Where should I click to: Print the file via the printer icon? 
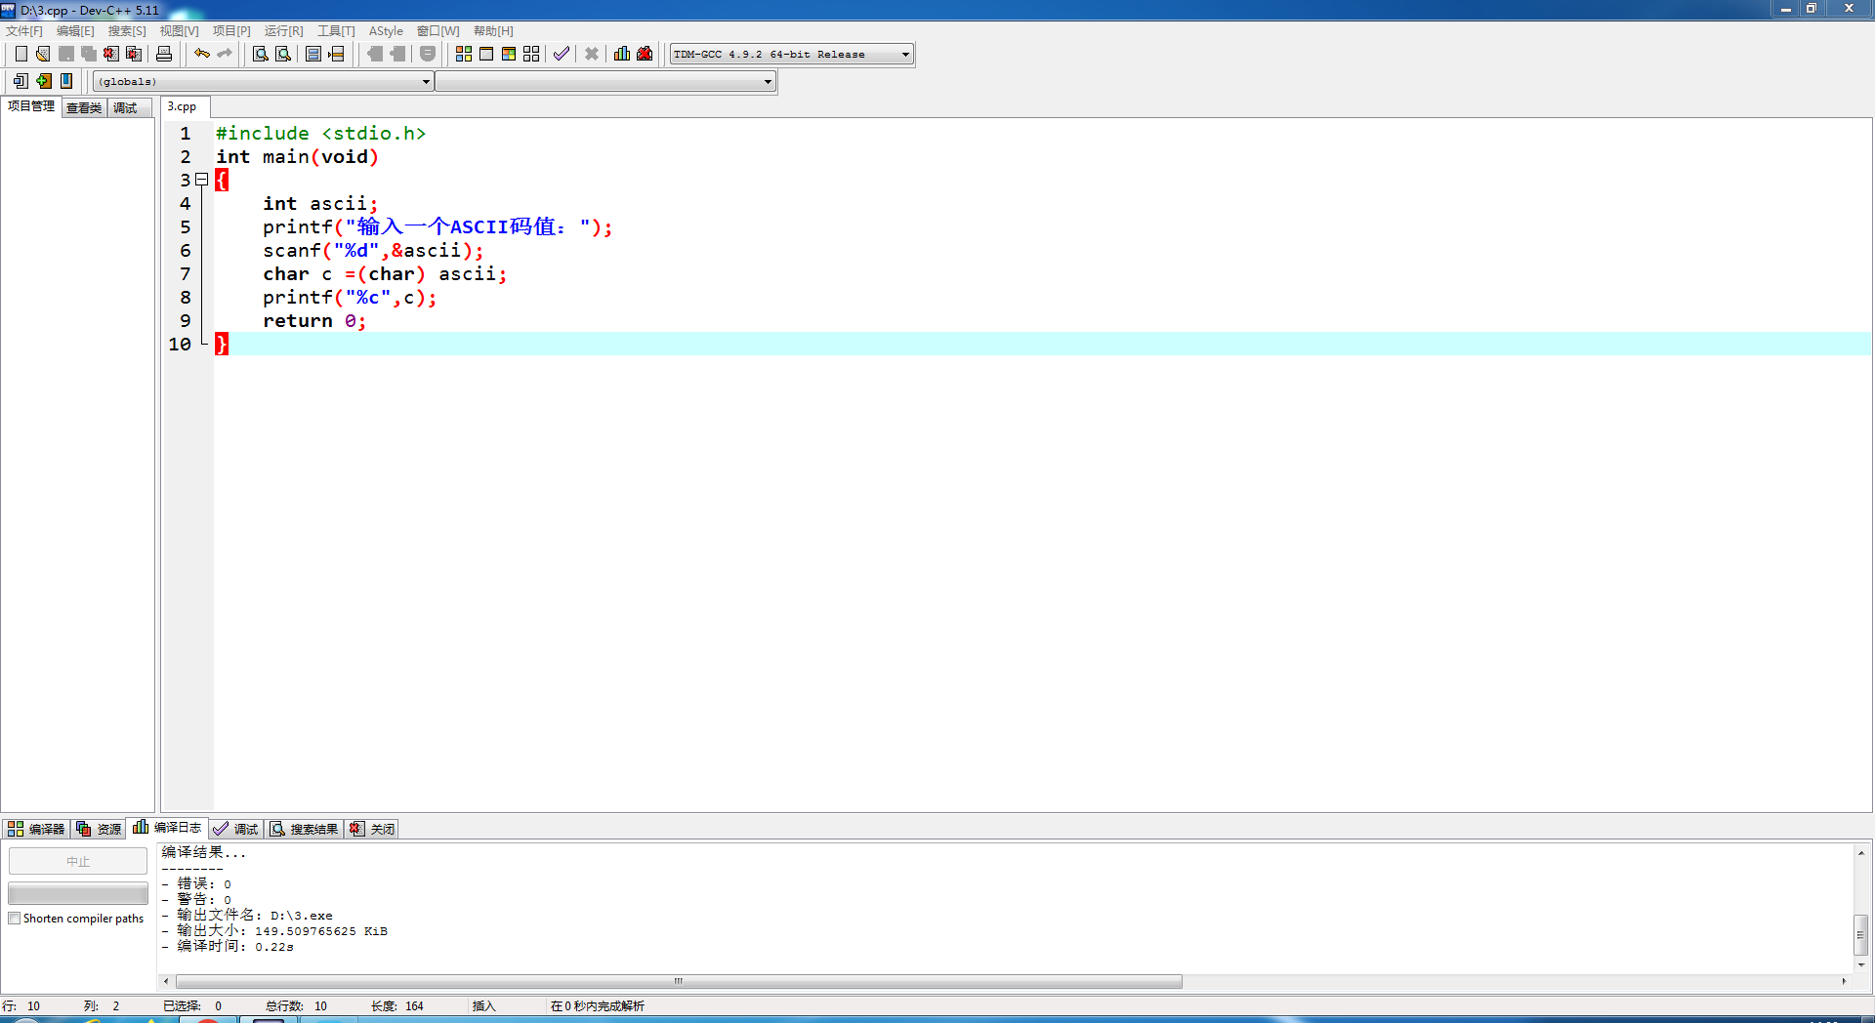point(164,54)
